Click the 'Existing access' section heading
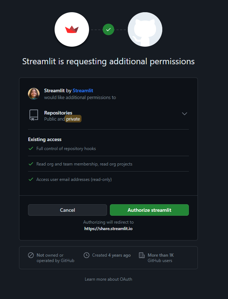Image resolution: width=228 pixels, height=299 pixels. 45,139
